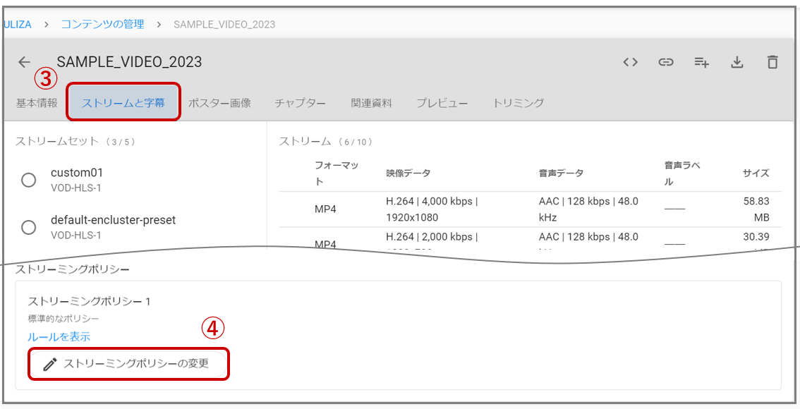Screen dimensions: 800x409
Task: Select the custom01 stream set radio button
Action: click(29, 180)
